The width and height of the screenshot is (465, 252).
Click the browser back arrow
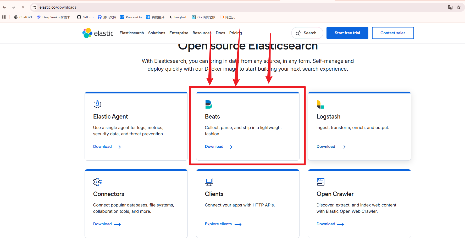(x=4, y=7)
